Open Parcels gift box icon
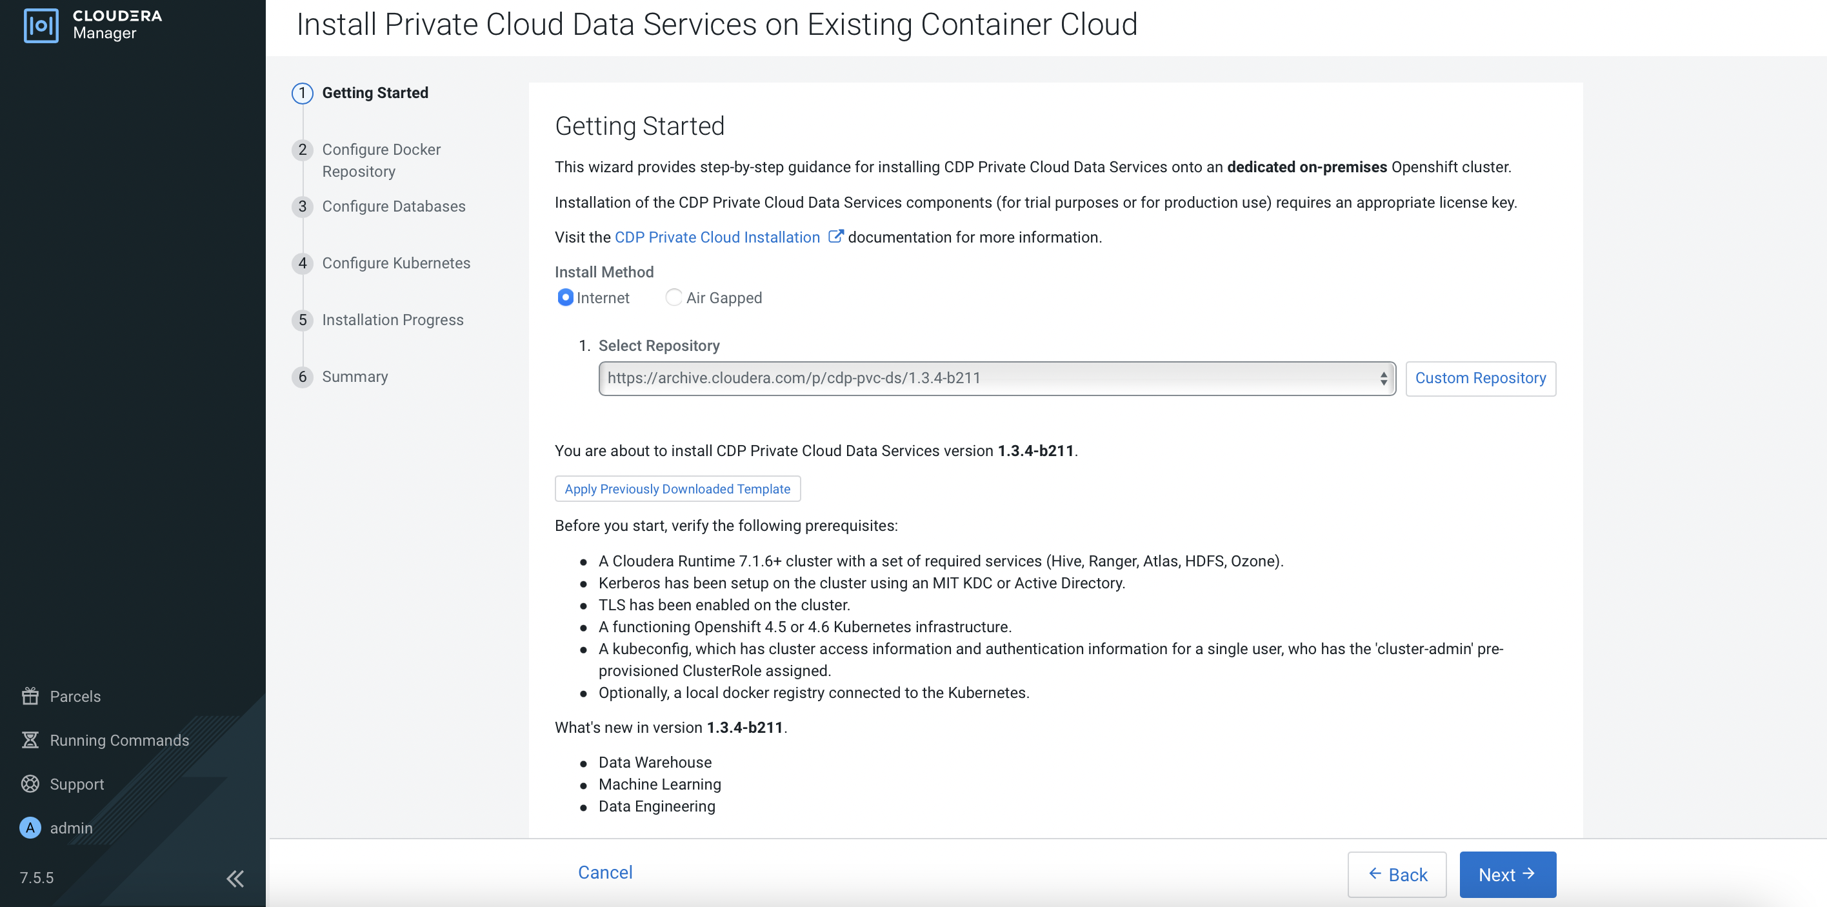The image size is (1827, 907). click(x=30, y=695)
